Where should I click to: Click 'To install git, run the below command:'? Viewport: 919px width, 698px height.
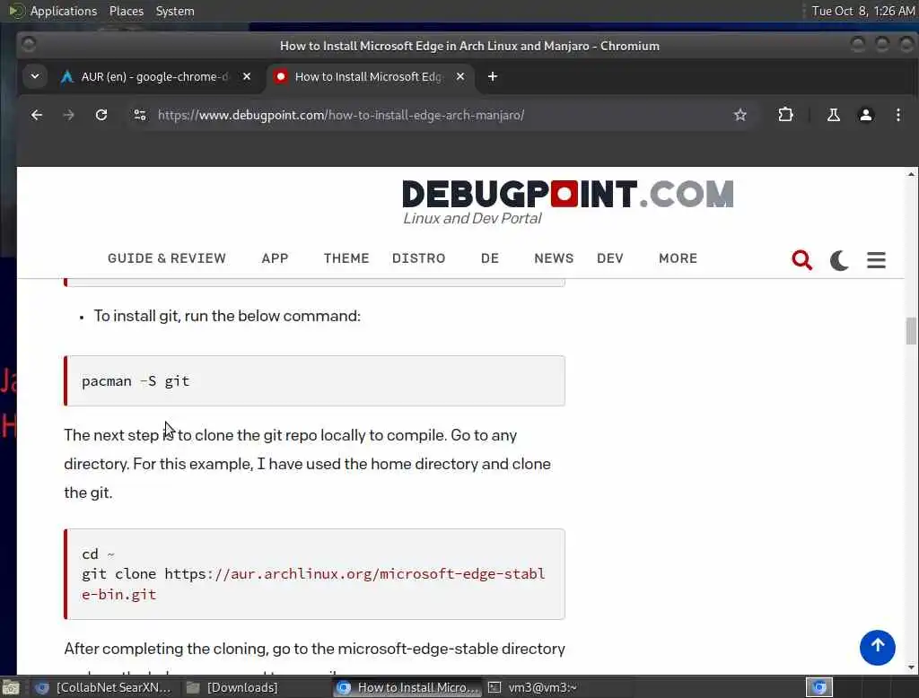pos(227,316)
